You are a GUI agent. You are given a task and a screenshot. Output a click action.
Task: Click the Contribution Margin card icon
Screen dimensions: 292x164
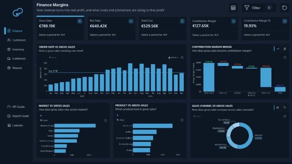coord(233,21)
